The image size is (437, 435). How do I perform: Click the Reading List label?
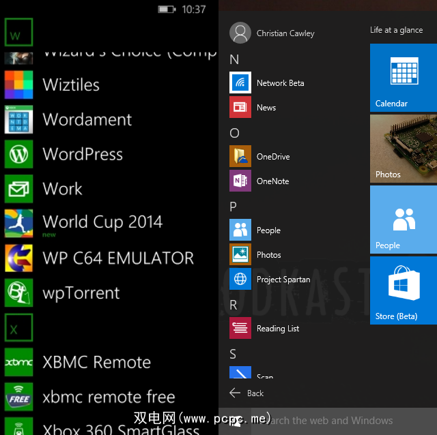click(x=278, y=329)
